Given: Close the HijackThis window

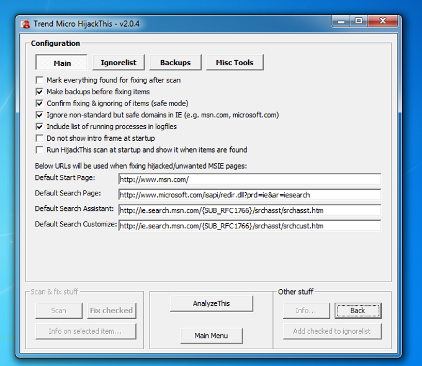Looking at the screenshot, I should click(382, 21).
